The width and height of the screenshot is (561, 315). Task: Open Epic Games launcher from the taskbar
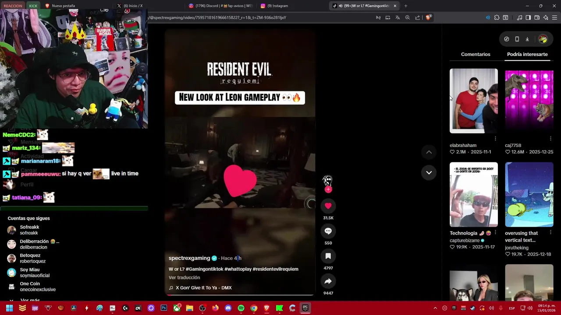coord(305,308)
